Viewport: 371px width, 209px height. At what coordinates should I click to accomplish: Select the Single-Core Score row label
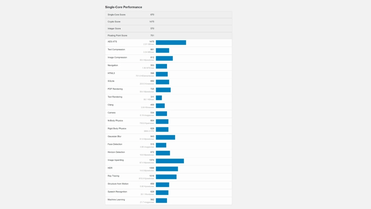click(116, 14)
